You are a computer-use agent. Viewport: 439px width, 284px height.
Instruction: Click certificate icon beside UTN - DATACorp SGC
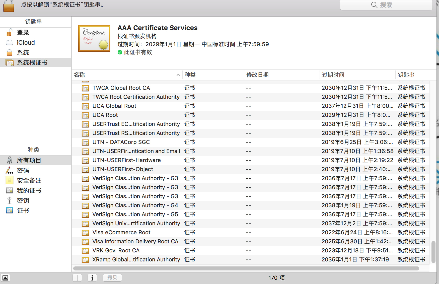85,143
